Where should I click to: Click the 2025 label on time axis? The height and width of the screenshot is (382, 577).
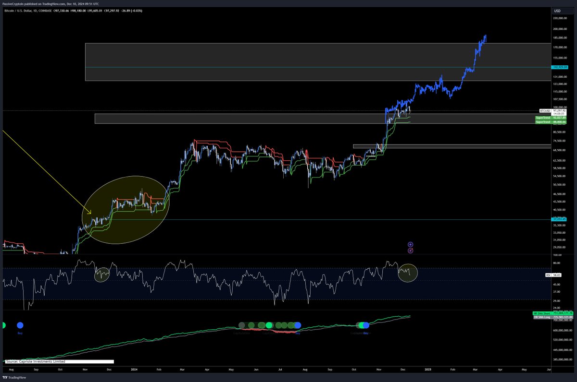tap(428, 370)
